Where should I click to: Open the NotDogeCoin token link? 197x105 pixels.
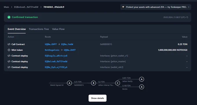click(52, 50)
